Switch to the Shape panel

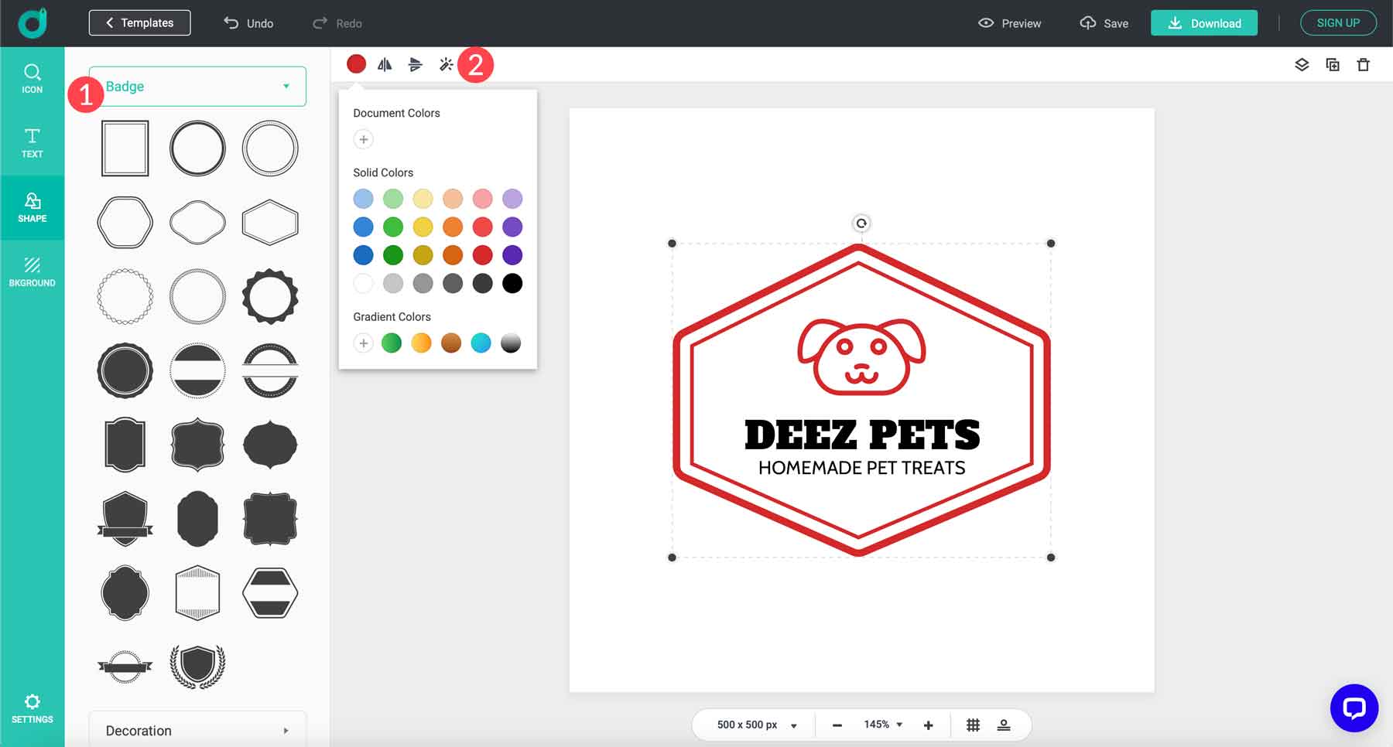pyautogui.click(x=33, y=207)
